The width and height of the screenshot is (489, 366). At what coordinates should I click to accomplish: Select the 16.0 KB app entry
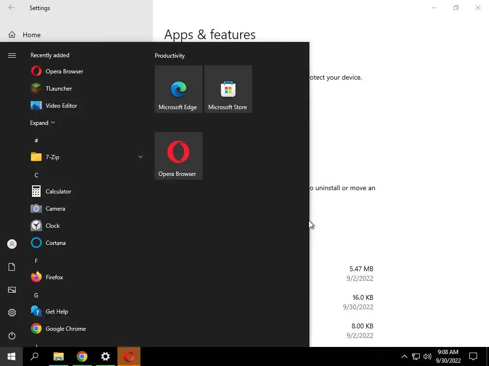point(359,302)
